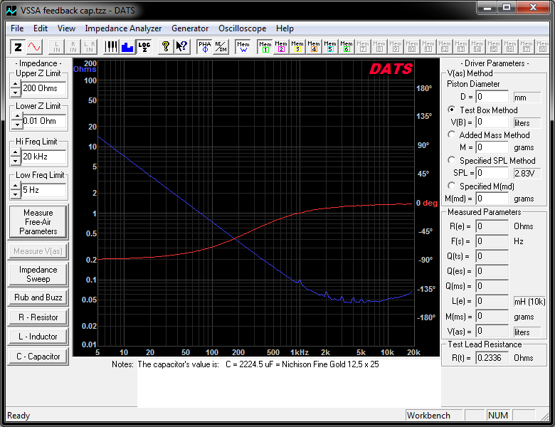Switch to the red sine wave generator icon
Screen dimensions: 555x427
34,46
